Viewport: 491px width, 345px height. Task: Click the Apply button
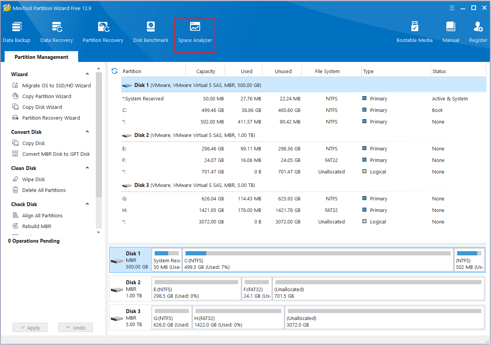(x=30, y=327)
